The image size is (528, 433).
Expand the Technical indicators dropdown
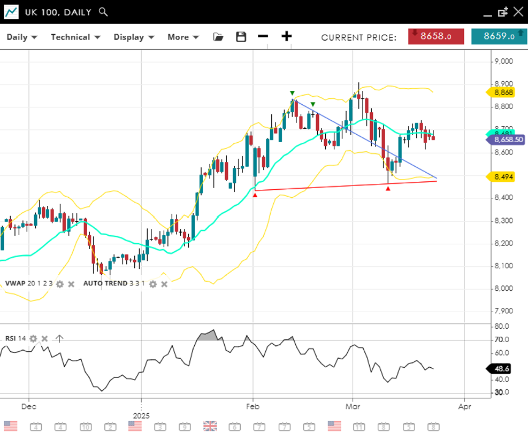[x=75, y=37]
